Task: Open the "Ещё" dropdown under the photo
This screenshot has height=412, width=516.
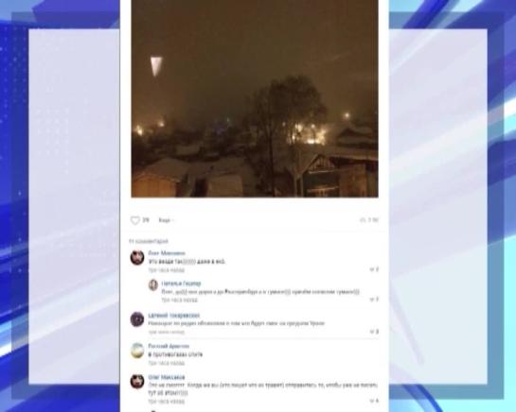Action: (x=166, y=220)
